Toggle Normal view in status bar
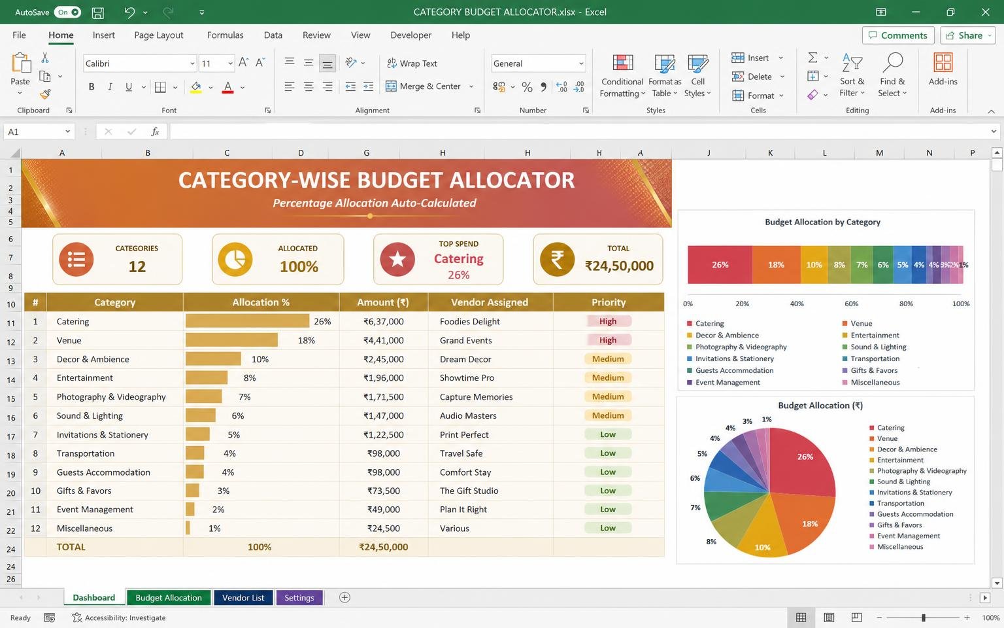 pyautogui.click(x=801, y=618)
